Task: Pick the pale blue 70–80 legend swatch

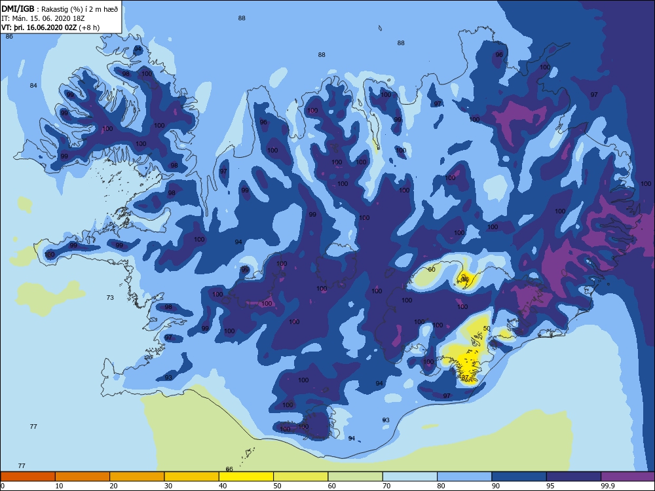Action: click(410, 477)
